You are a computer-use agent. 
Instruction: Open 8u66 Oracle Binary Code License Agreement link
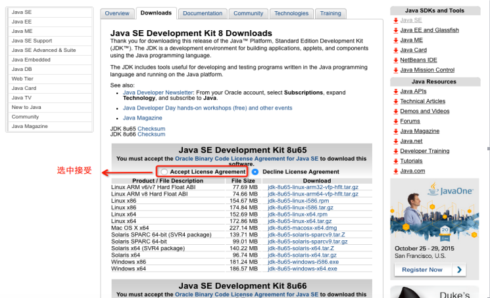point(247,294)
